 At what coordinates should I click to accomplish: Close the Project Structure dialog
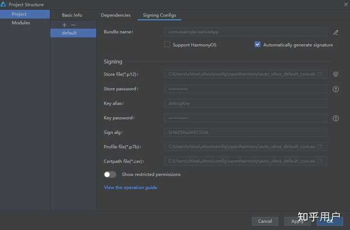point(345,4)
